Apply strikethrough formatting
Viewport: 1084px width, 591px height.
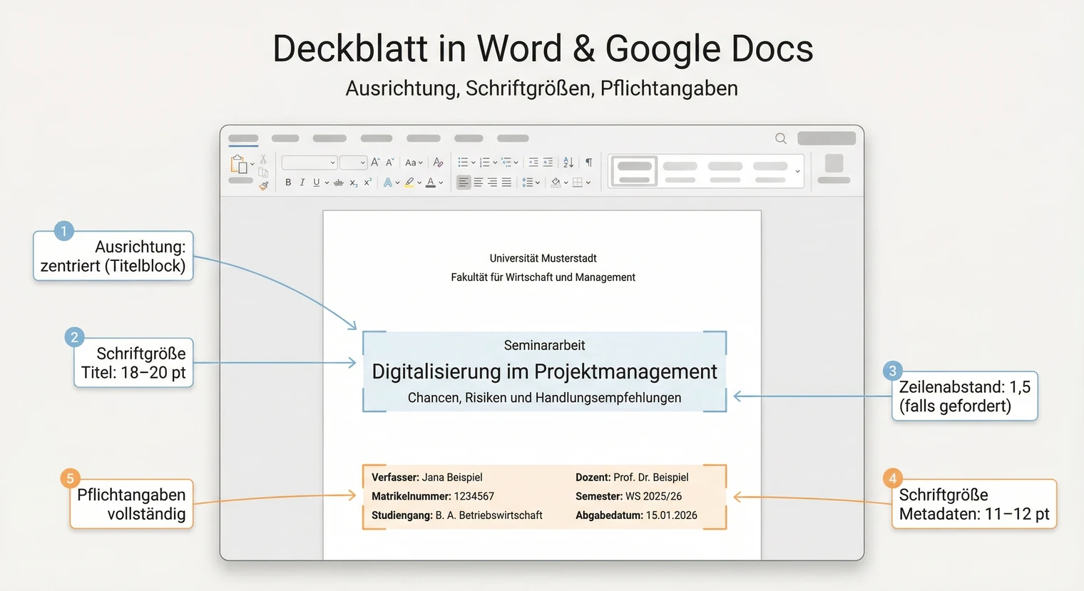coord(339,182)
